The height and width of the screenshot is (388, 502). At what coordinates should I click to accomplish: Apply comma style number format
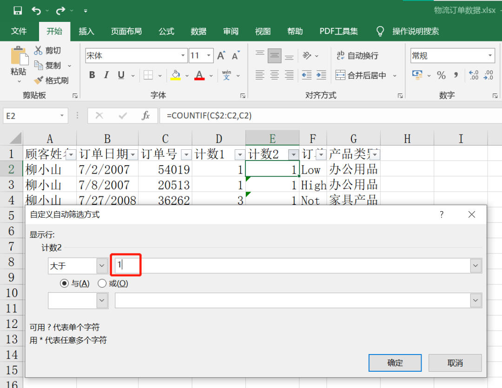(456, 75)
